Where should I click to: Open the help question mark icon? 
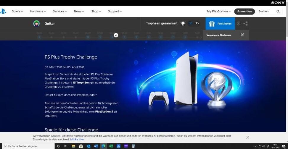coord(238,23)
